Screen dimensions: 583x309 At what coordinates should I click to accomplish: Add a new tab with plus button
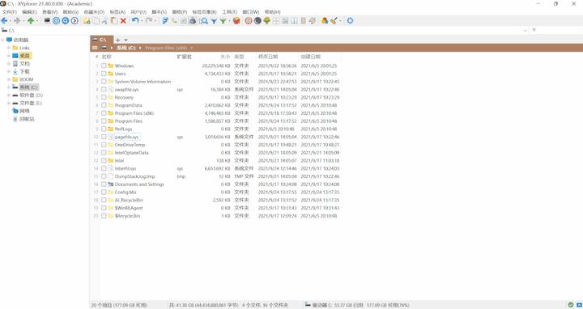pos(118,40)
